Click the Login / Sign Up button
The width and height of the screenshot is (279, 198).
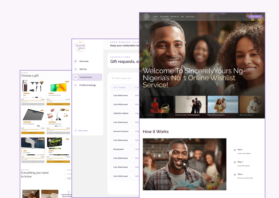tap(255, 17)
